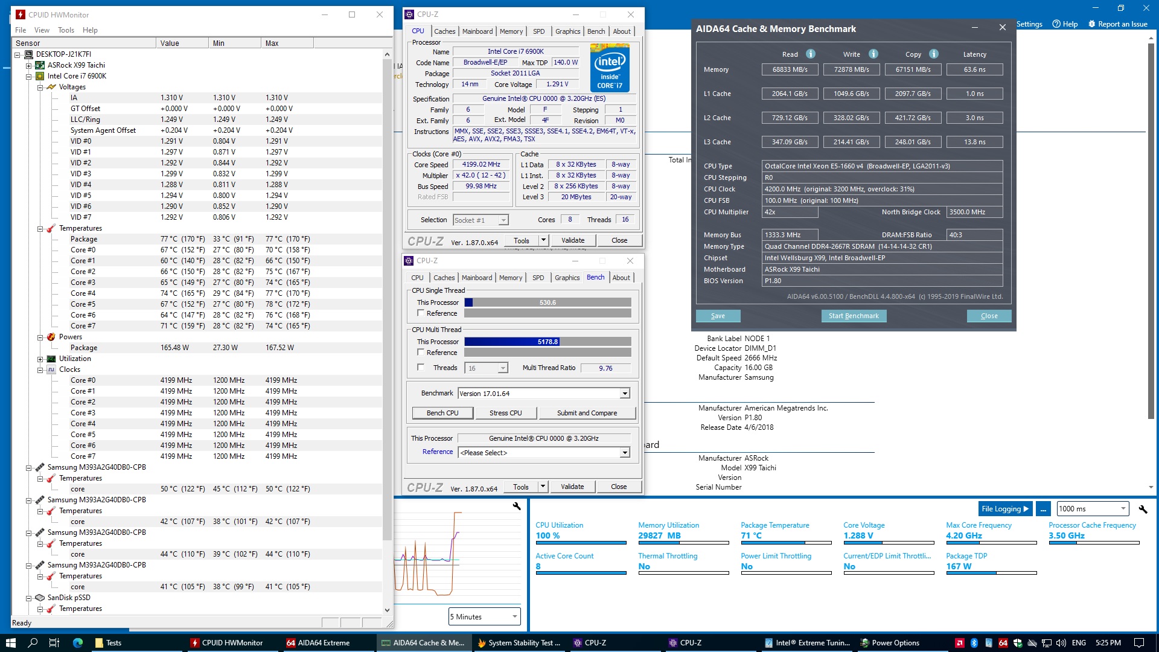Click the wrench icon above the graph
The image size is (1159, 652).
pos(517,506)
